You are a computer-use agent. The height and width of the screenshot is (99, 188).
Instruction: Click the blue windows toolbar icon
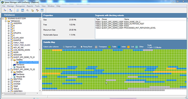[22, 10]
